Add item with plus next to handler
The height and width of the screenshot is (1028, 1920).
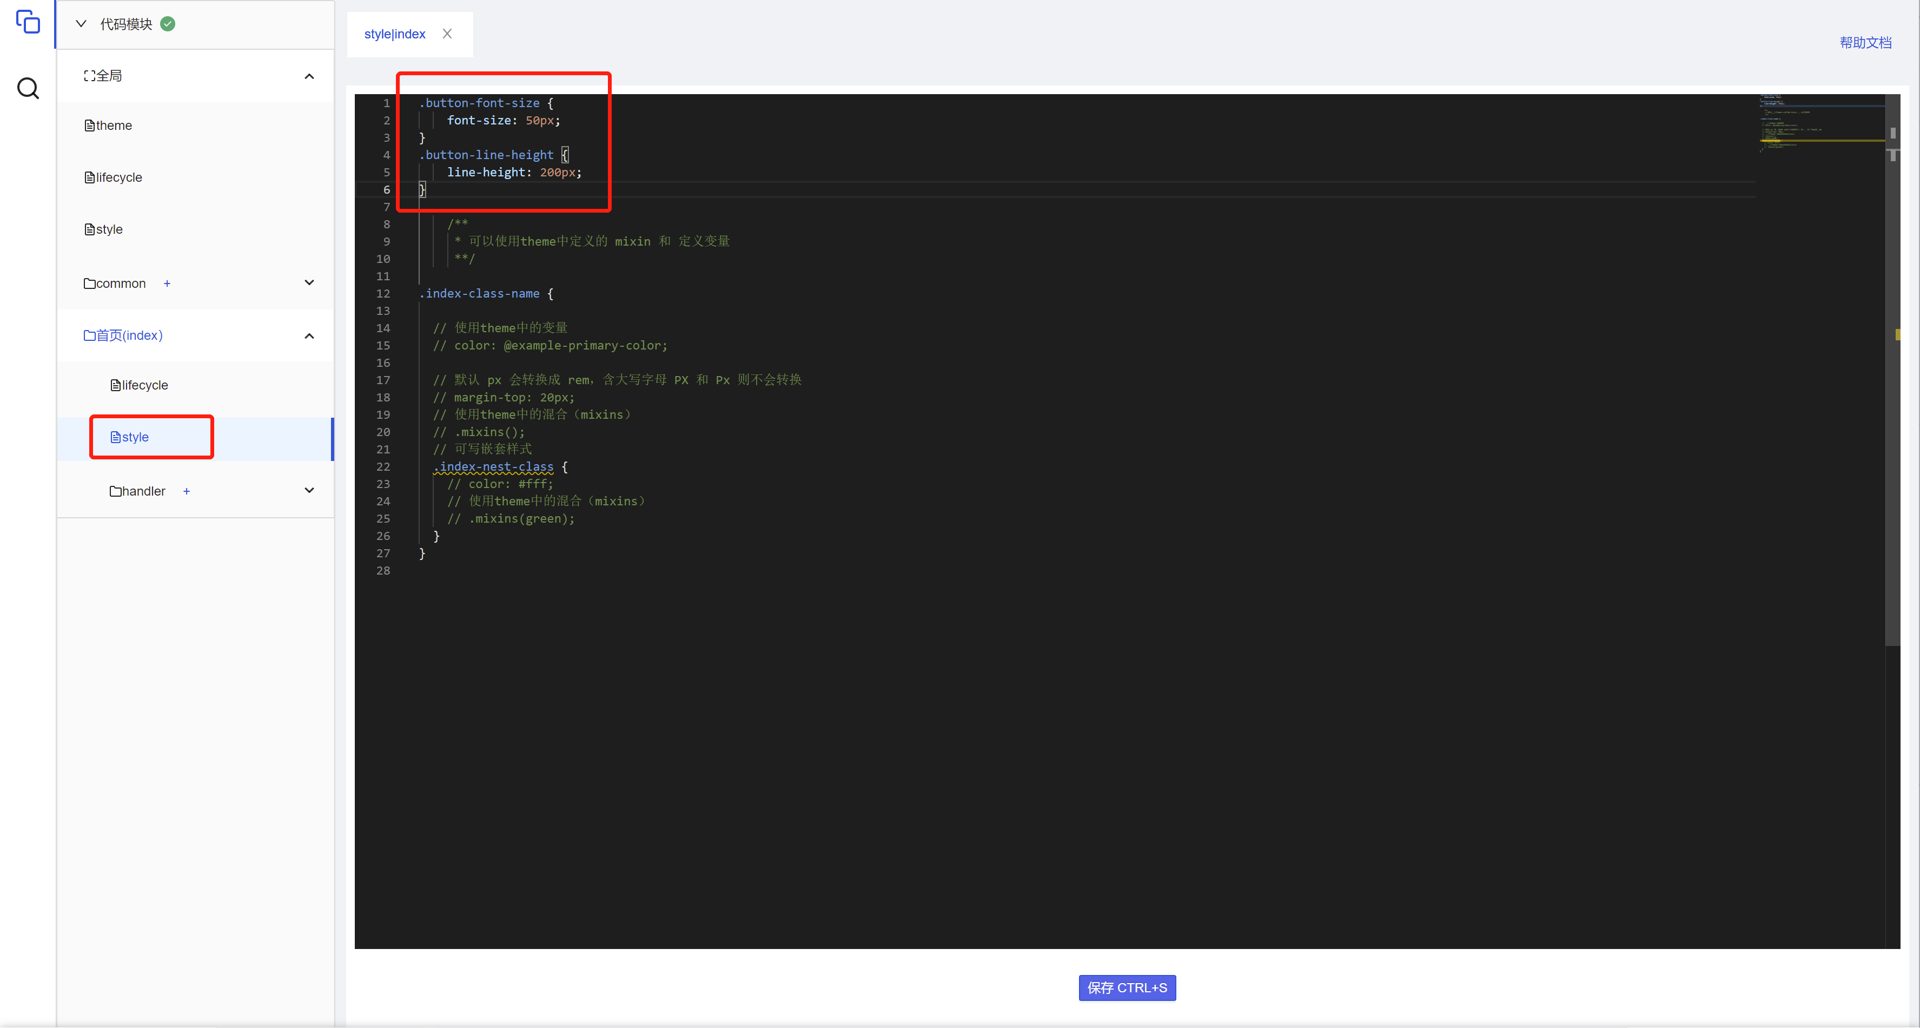click(187, 491)
